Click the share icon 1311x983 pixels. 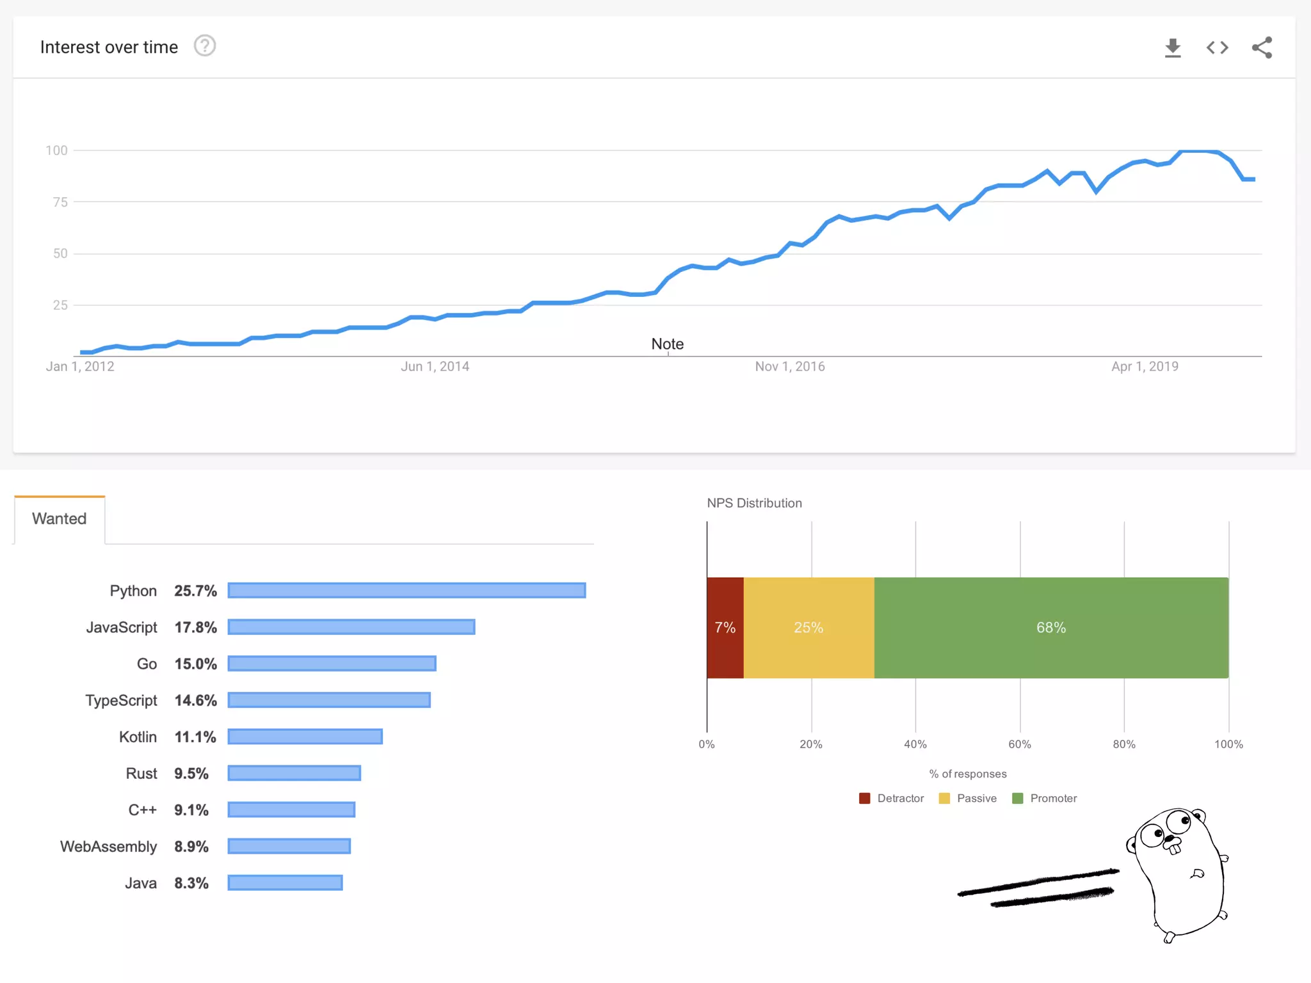(x=1262, y=48)
